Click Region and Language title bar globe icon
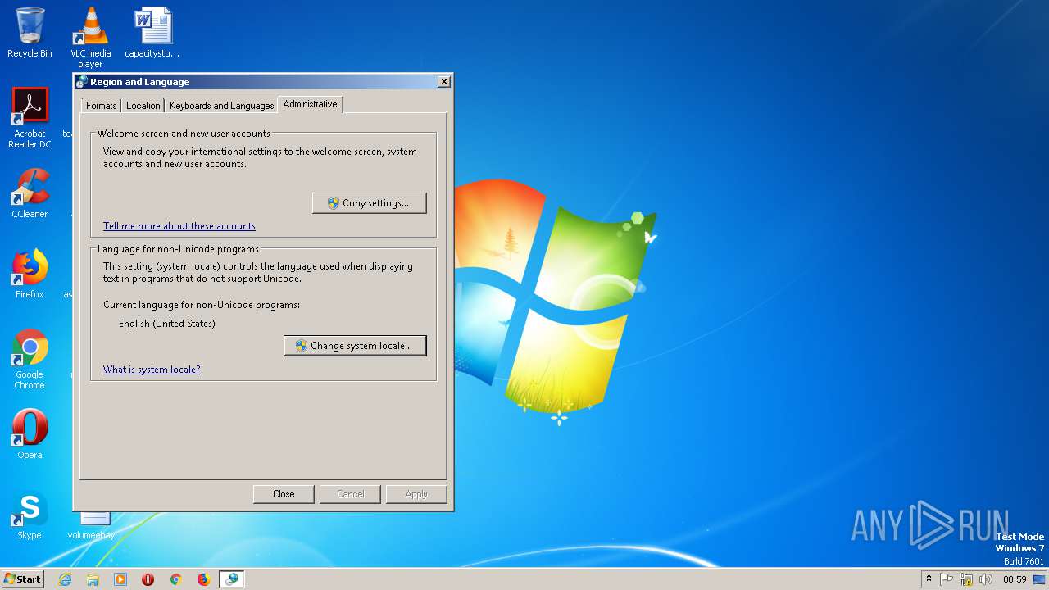Image resolution: width=1049 pixels, height=590 pixels. 82,82
